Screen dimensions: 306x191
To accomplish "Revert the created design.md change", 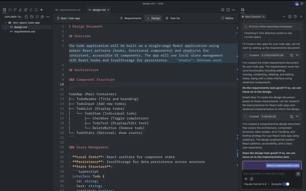I will click(x=297, y=116).
